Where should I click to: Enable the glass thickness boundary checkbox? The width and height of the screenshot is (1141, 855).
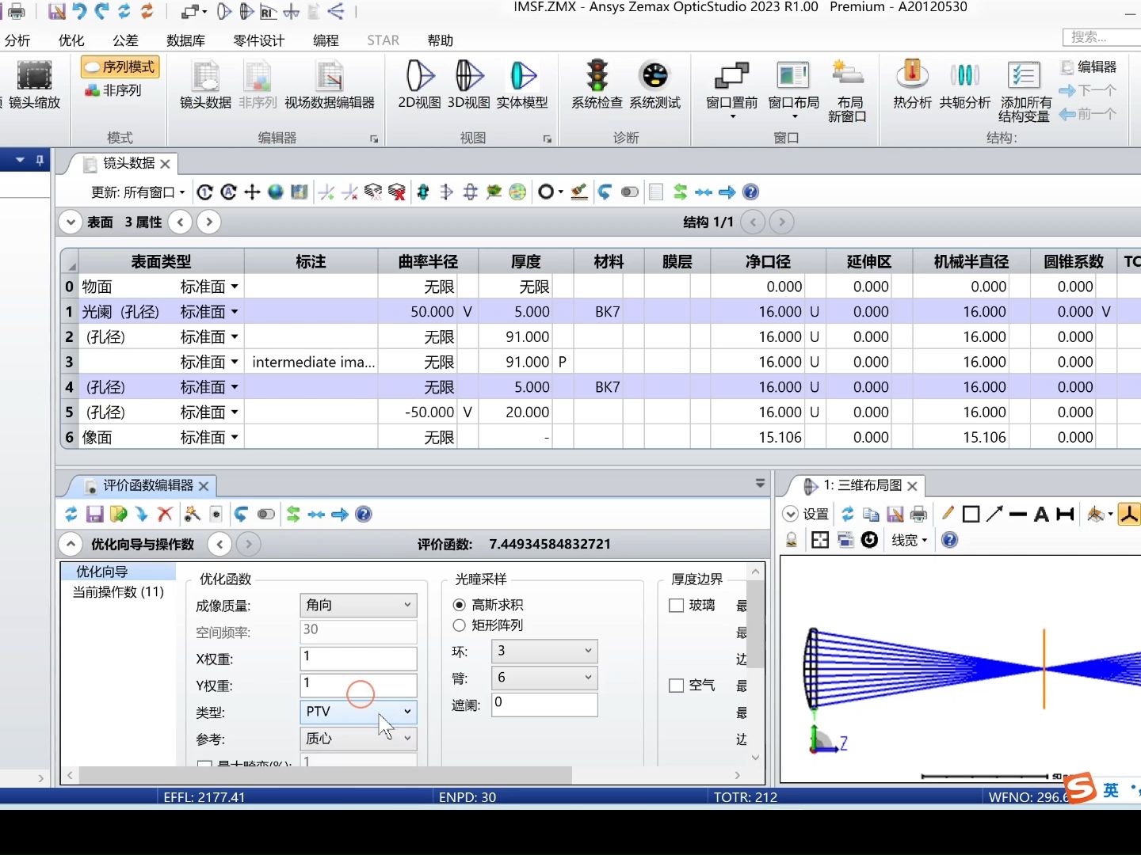coord(677,606)
